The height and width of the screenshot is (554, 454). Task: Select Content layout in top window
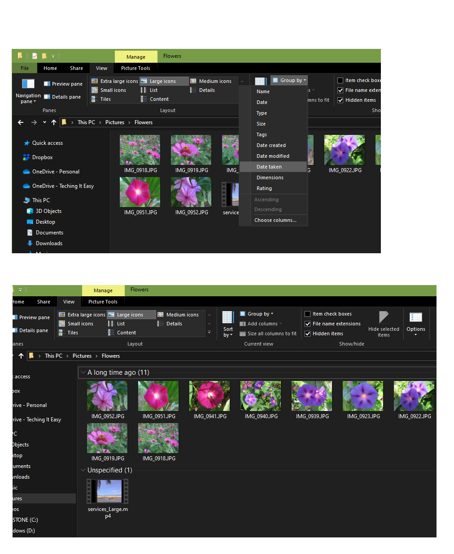[155, 99]
